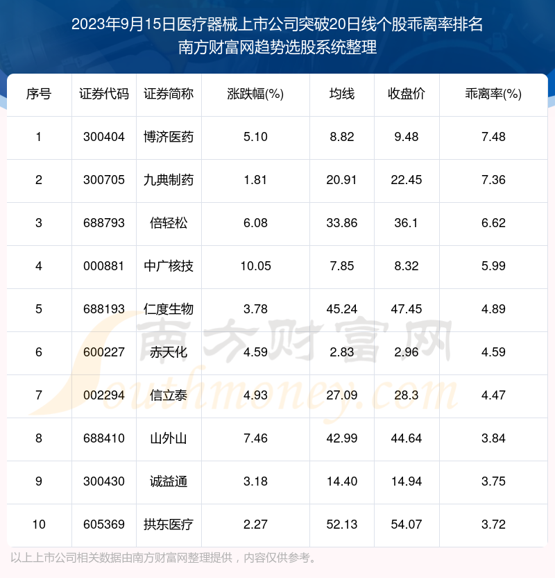This screenshot has height=578, width=555.
Task: Click 中广核技 closing price 8.32
Action: [x=407, y=266]
